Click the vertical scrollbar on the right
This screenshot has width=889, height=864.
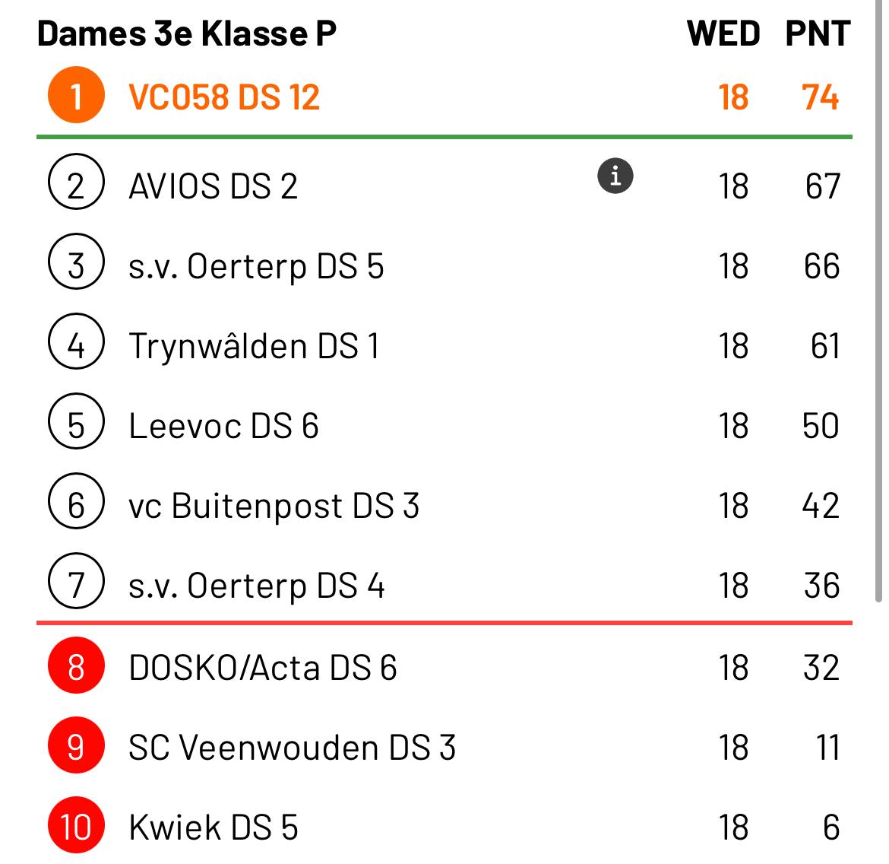point(879,301)
